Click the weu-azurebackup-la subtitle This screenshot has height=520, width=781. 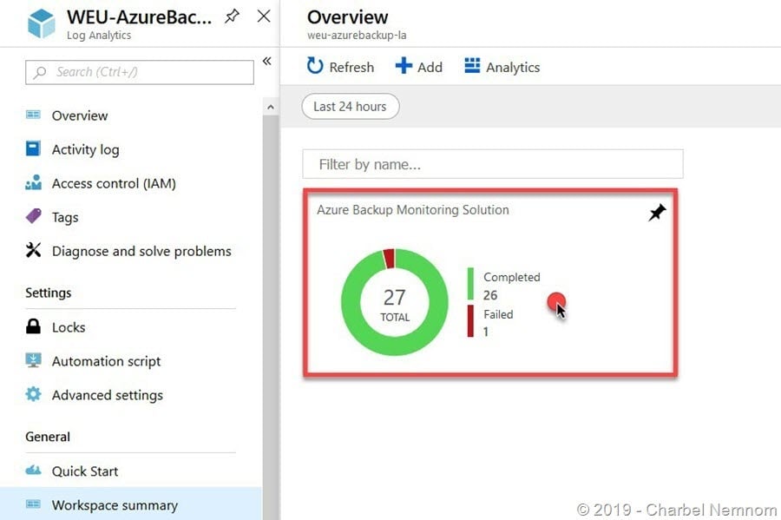(x=357, y=36)
